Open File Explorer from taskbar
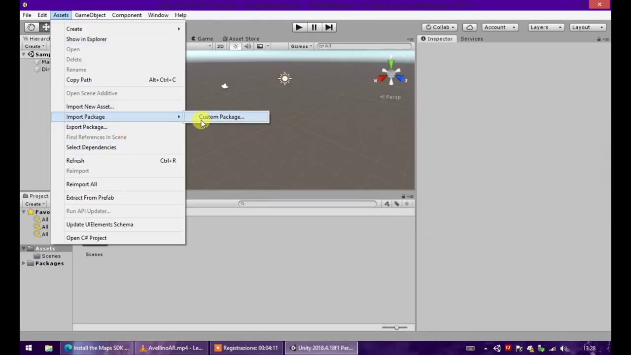 (x=48, y=348)
